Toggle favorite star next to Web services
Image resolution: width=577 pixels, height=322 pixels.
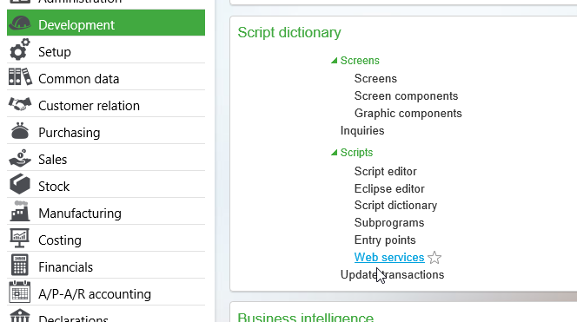coord(434,258)
